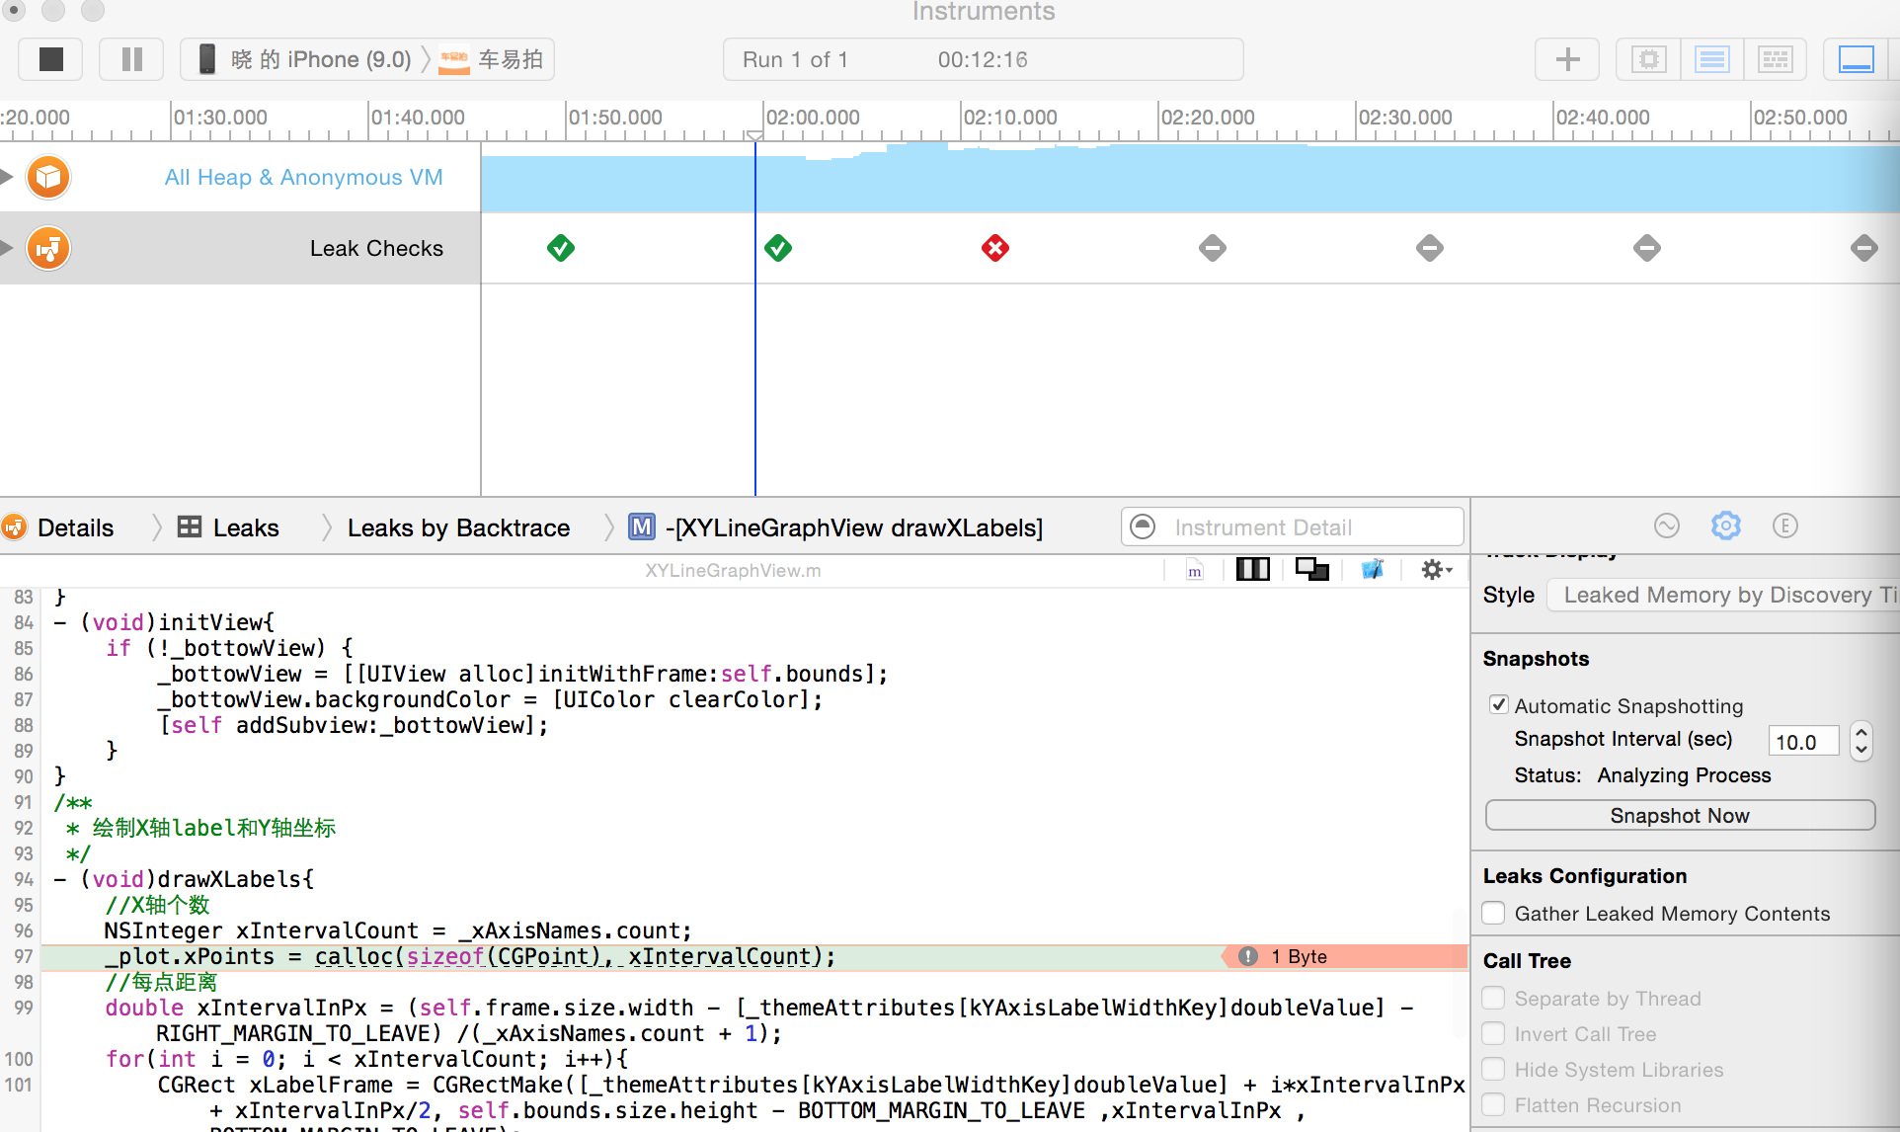
Task: Click the gray leak check marker near 02:30
Action: point(1430,248)
